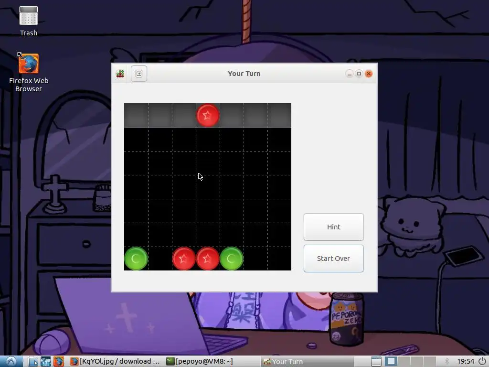489x367 pixels.
Task: Open Firefox Web Browser desktop shortcut
Action: pyautogui.click(x=28, y=72)
